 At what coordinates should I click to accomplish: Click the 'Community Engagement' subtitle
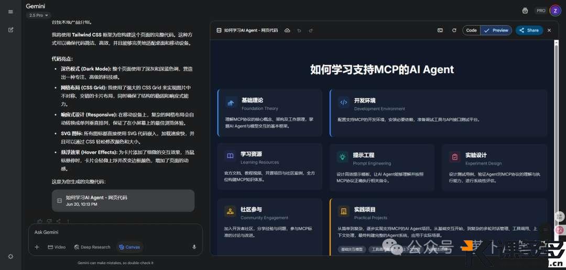click(x=264, y=218)
